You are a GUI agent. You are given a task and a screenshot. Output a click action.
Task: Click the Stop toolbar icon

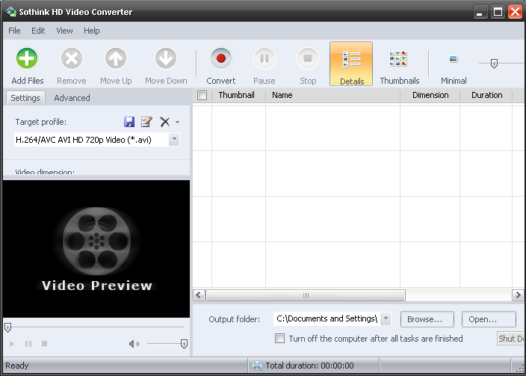[x=308, y=59]
